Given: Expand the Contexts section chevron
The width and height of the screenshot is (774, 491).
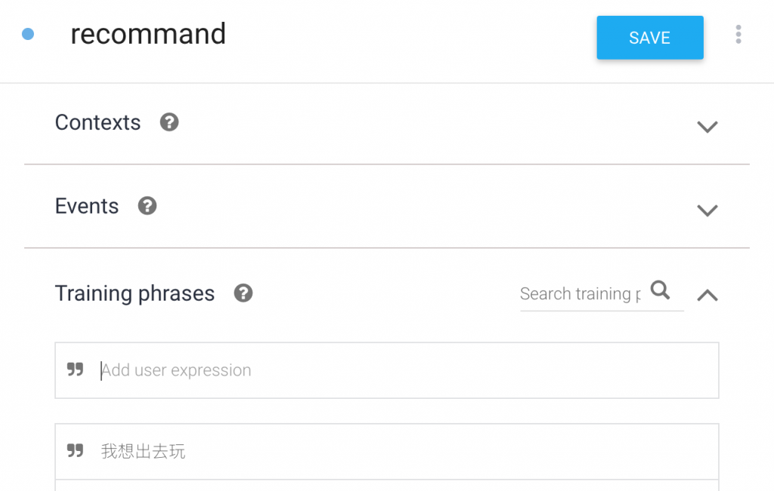Looking at the screenshot, I should click(707, 127).
